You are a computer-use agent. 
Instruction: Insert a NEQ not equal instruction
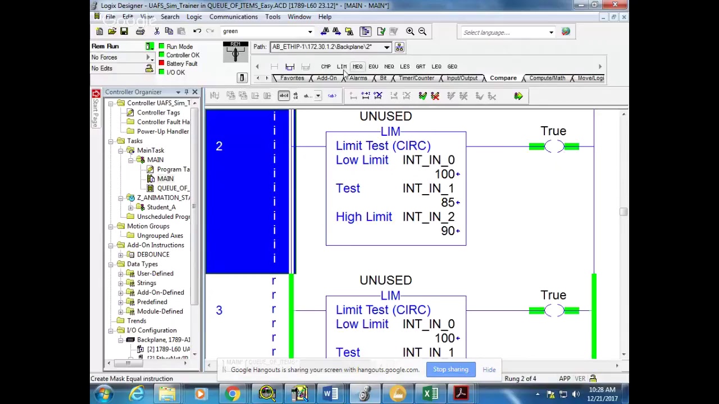pos(389,66)
